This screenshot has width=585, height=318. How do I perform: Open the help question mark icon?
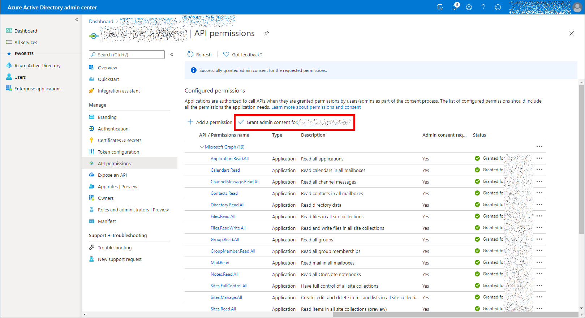point(483,7)
